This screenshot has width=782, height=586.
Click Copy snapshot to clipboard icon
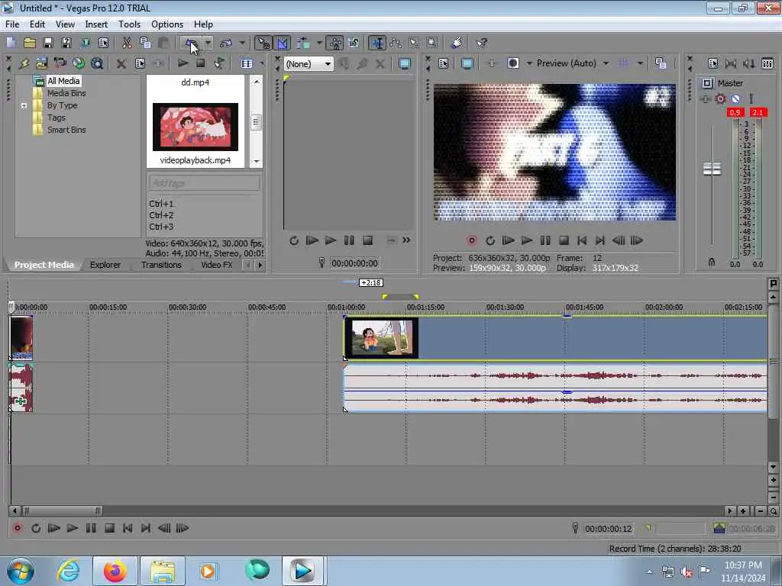pyautogui.click(x=661, y=63)
